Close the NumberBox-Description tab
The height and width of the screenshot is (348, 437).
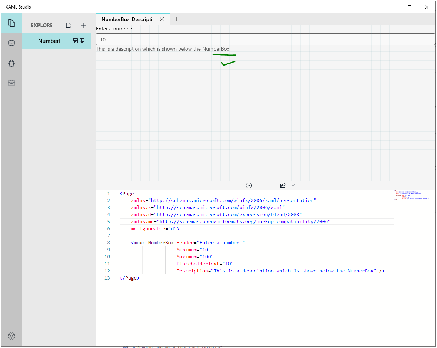162,19
